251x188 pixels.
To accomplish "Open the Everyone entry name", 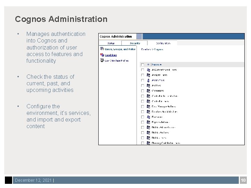I will (157, 117).
